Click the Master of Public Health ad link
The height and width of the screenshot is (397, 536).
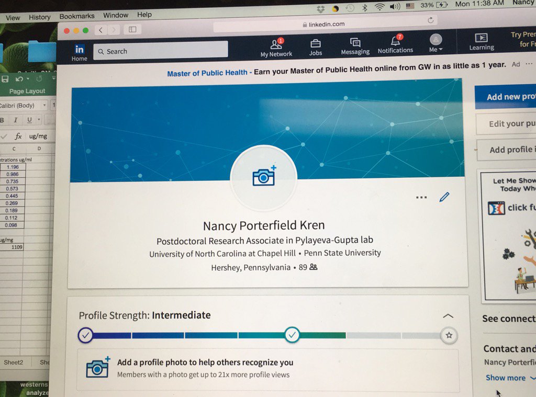207,73
